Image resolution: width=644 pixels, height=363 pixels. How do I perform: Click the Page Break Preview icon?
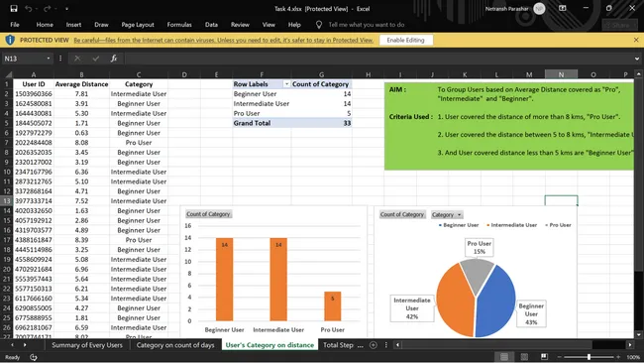[x=544, y=357]
